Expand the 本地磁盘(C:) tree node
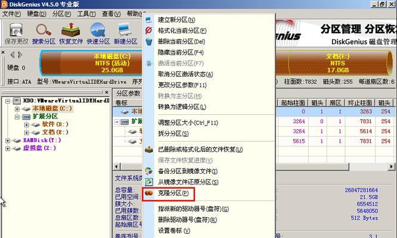Viewport: 397px width, 238px height. coord(17,109)
